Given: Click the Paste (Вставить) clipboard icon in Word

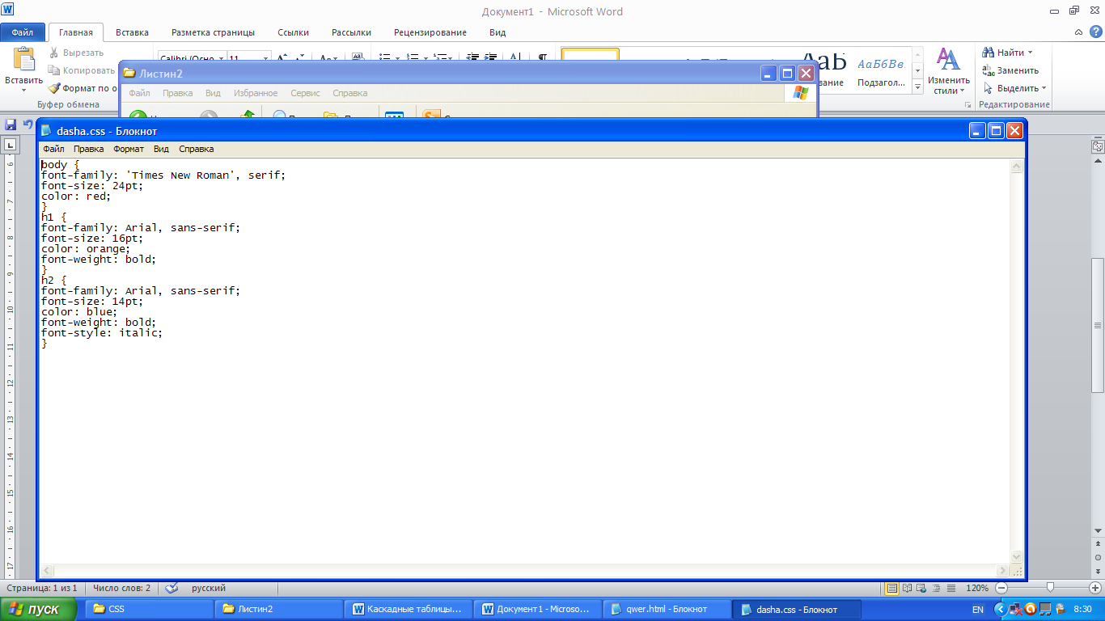Looking at the screenshot, I should coord(24,60).
